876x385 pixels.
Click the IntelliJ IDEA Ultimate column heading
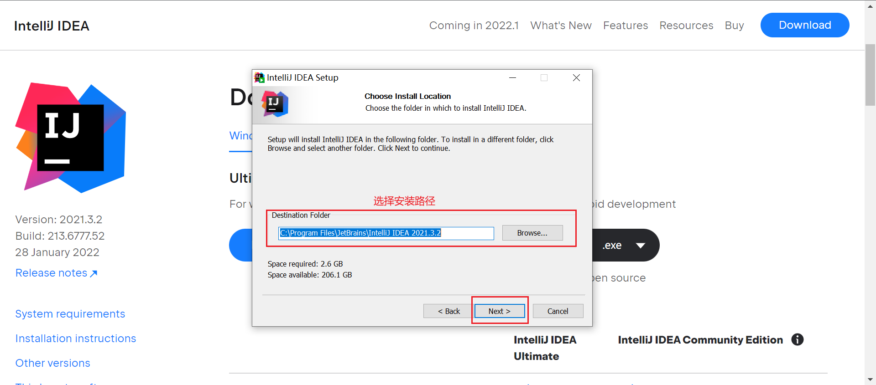545,348
